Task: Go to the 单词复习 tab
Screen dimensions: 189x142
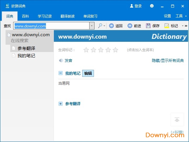Action: 90,16
